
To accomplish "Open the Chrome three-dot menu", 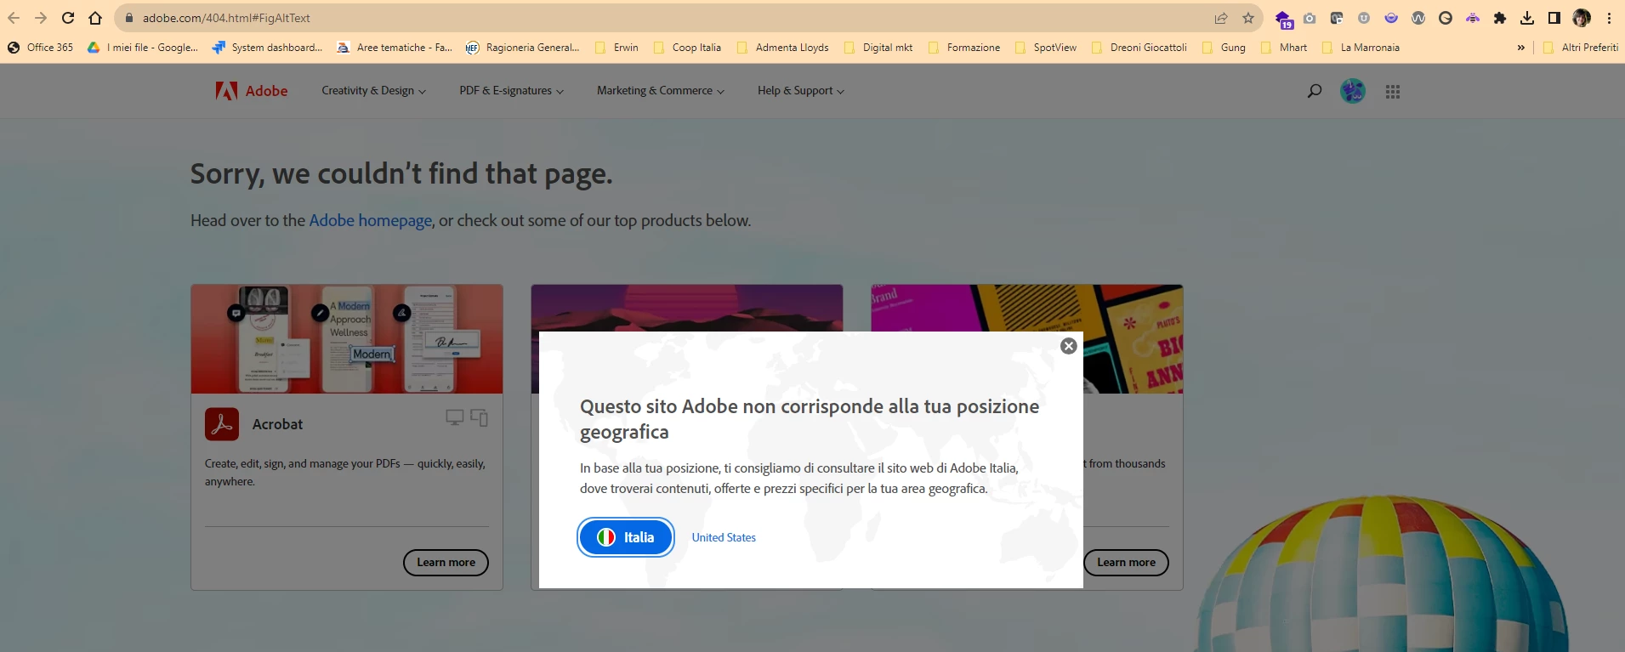I will click(1609, 18).
